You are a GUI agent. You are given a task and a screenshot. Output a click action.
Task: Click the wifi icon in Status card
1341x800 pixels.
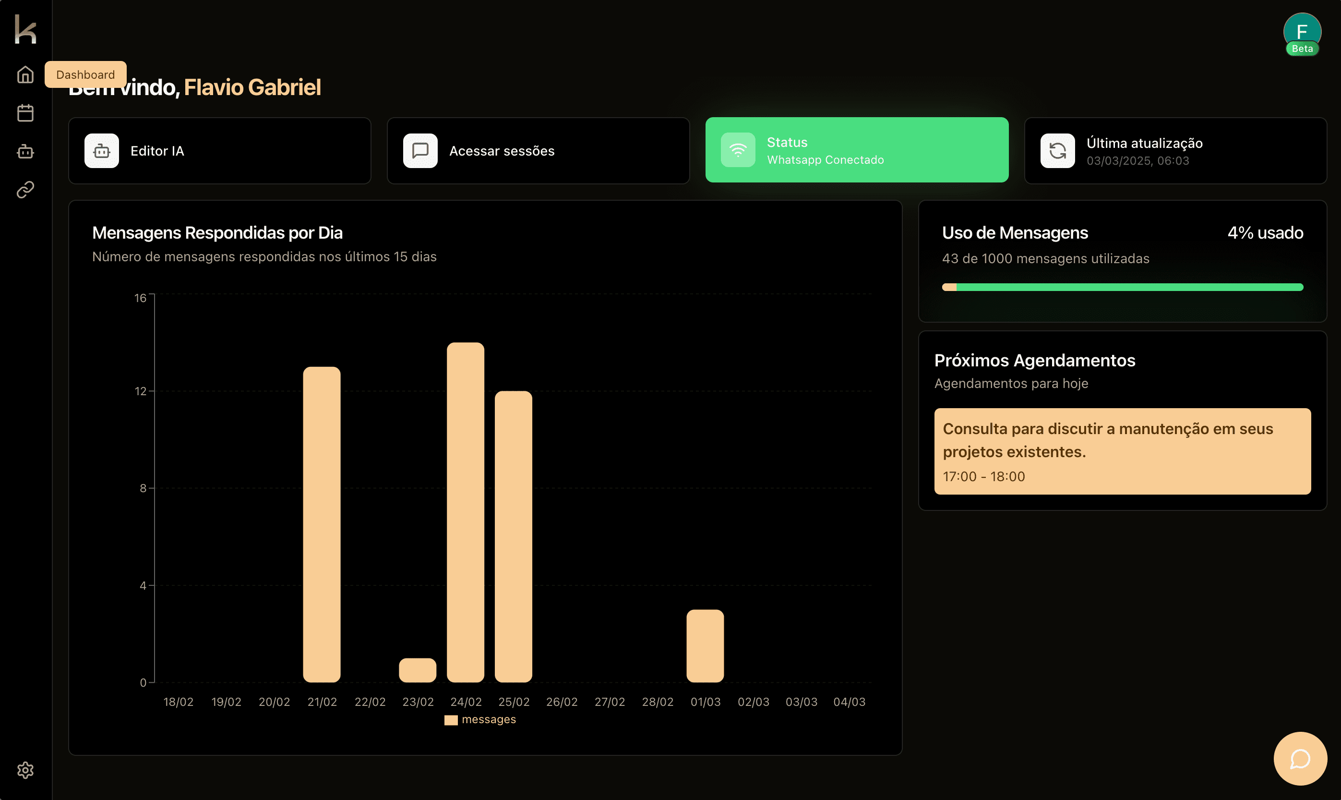tap(738, 150)
